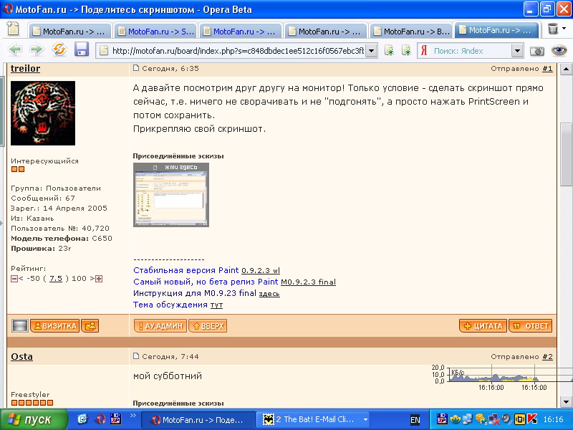Open the #1 post permalink
The image size is (573, 430).
click(547, 68)
